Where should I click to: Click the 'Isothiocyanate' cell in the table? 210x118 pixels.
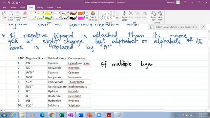57,87
